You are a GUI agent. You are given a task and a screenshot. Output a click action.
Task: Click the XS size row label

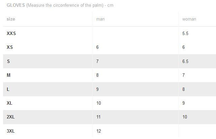pos(10,47)
